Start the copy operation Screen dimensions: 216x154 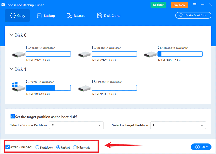point(201,147)
